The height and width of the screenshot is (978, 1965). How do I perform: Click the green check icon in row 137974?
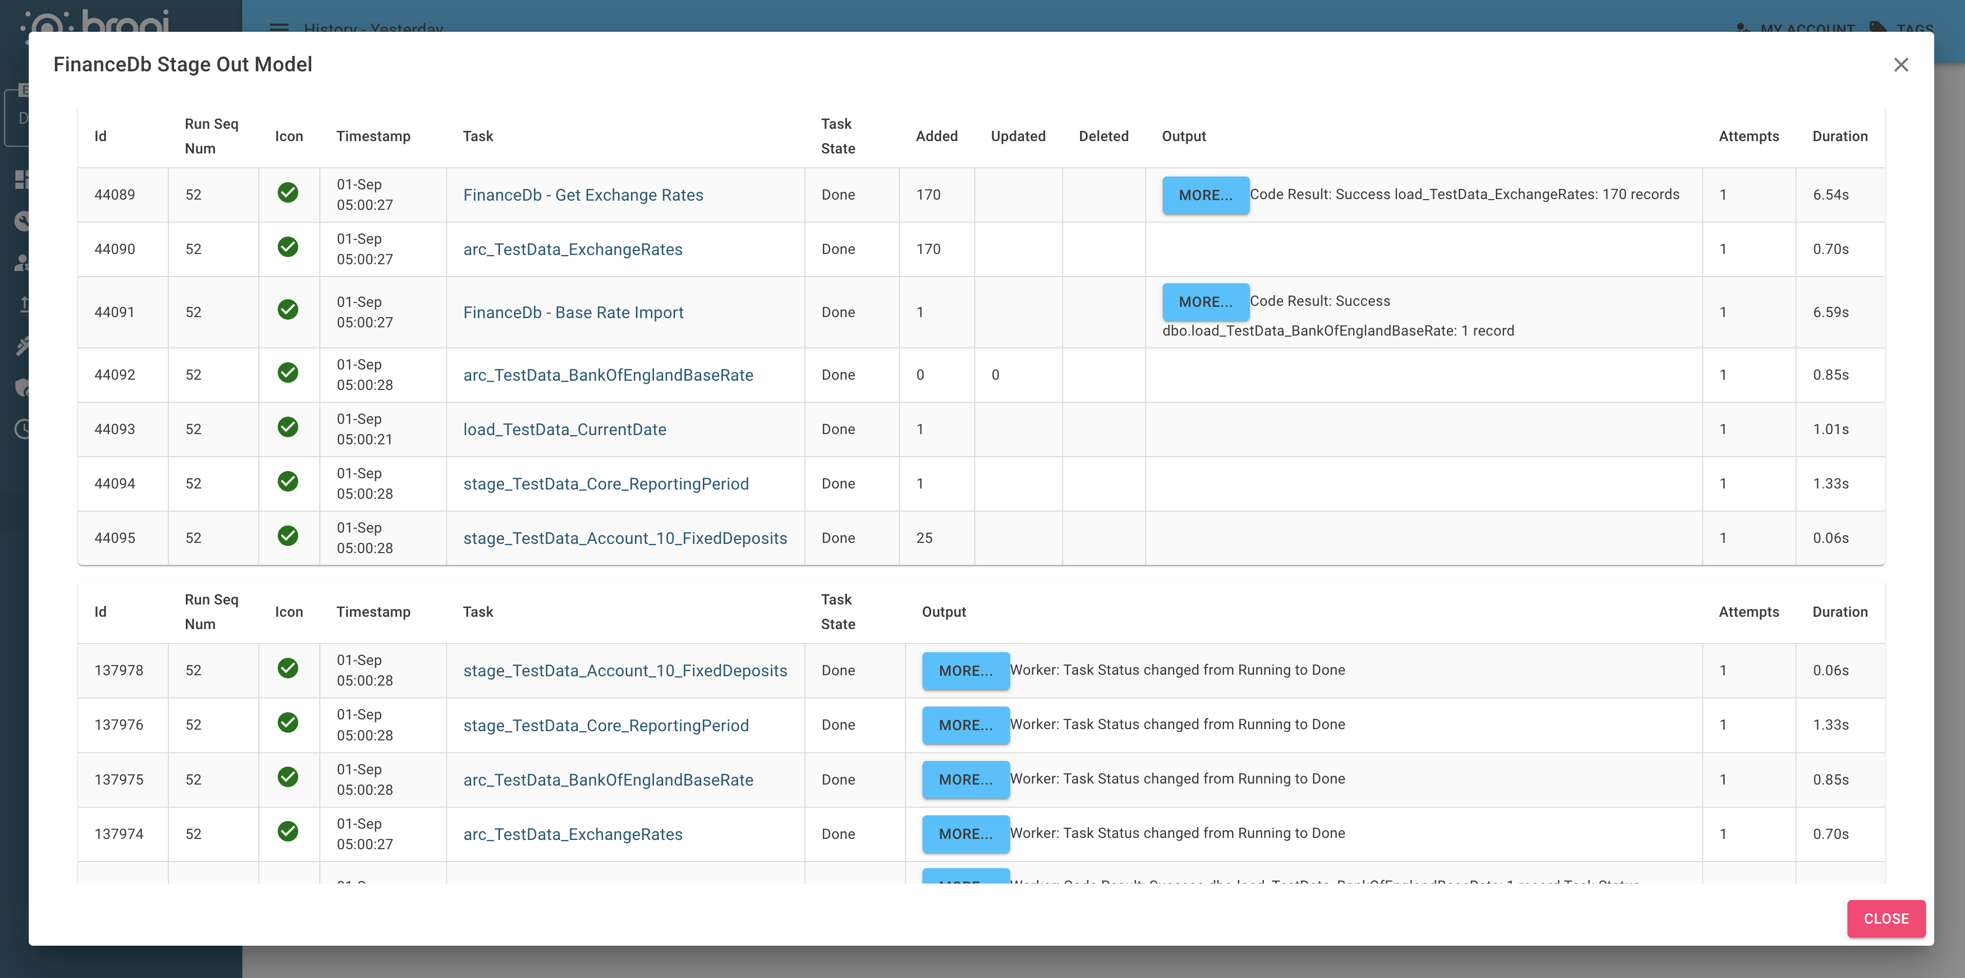click(x=287, y=832)
